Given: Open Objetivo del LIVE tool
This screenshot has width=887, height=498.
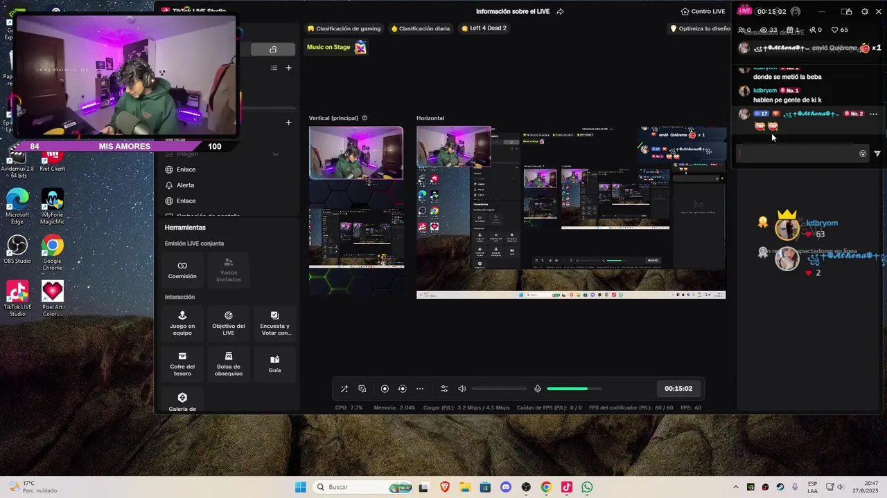Looking at the screenshot, I should coord(229,323).
